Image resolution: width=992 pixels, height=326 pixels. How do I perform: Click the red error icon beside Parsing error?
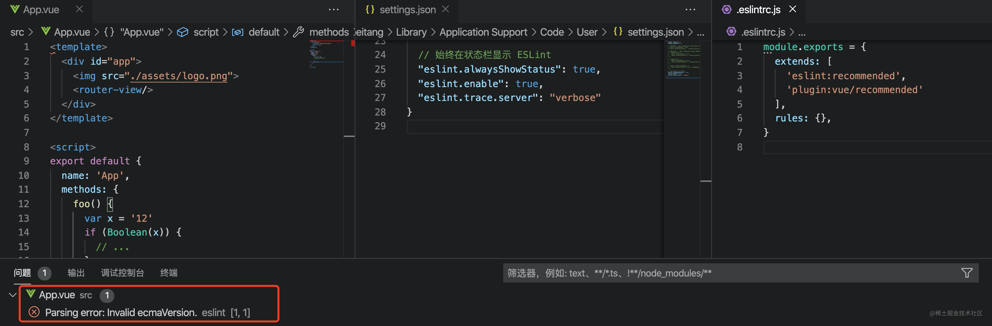pyautogui.click(x=34, y=312)
